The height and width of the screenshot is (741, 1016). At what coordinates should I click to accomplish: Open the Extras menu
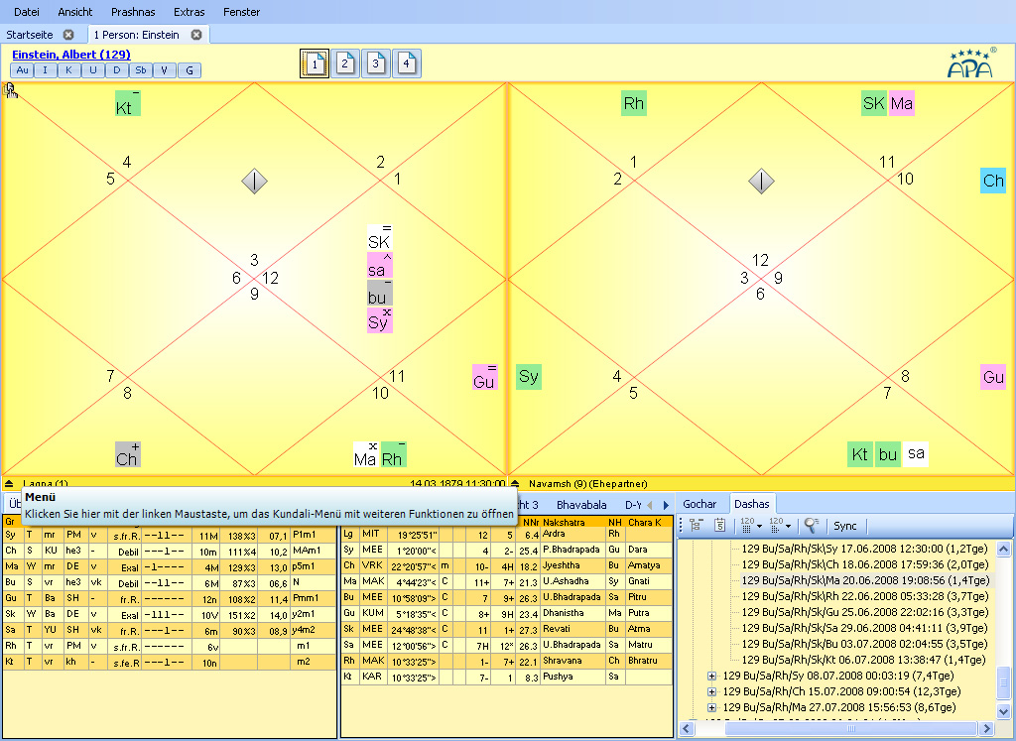click(189, 12)
